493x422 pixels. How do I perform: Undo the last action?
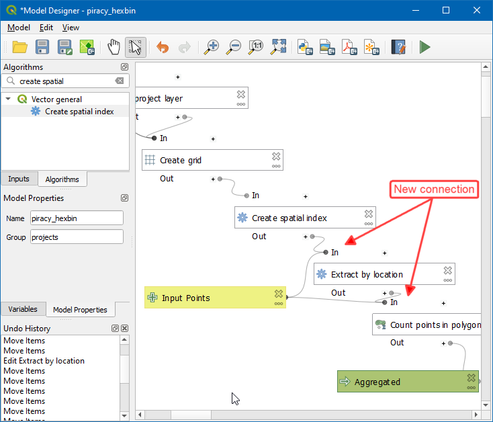tap(163, 48)
